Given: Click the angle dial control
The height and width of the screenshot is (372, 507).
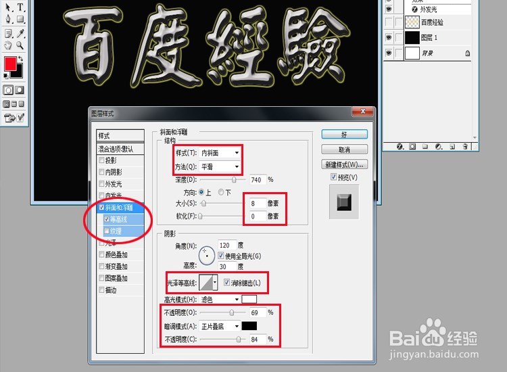Looking at the screenshot, I should tap(207, 256).
